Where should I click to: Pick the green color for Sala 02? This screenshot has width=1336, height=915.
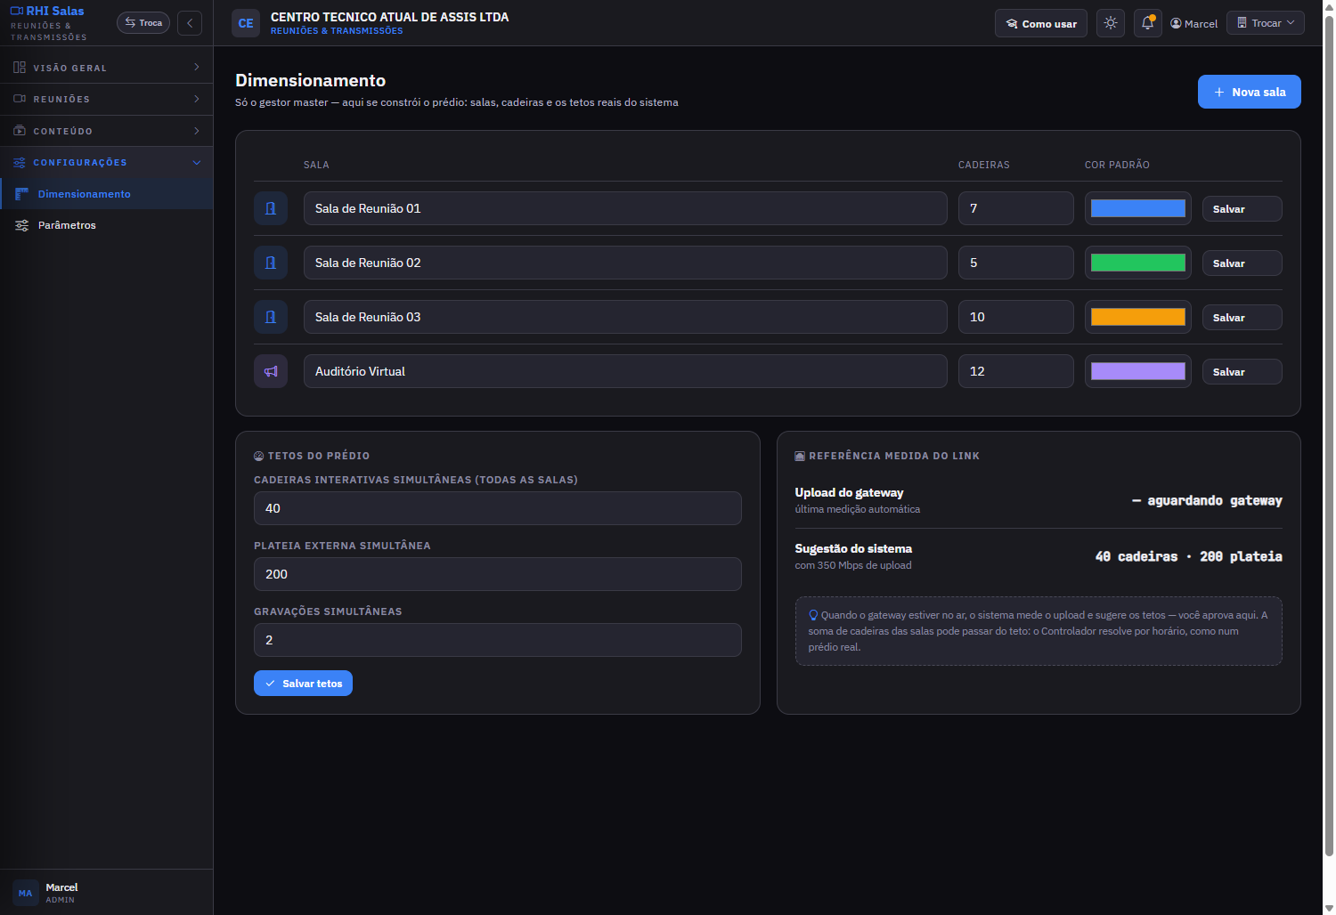coord(1138,263)
